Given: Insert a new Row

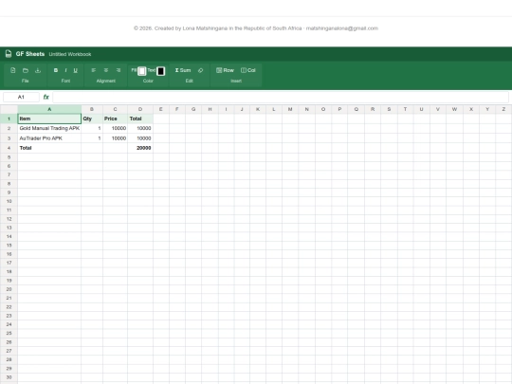Looking at the screenshot, I should [x=225, y=70].
